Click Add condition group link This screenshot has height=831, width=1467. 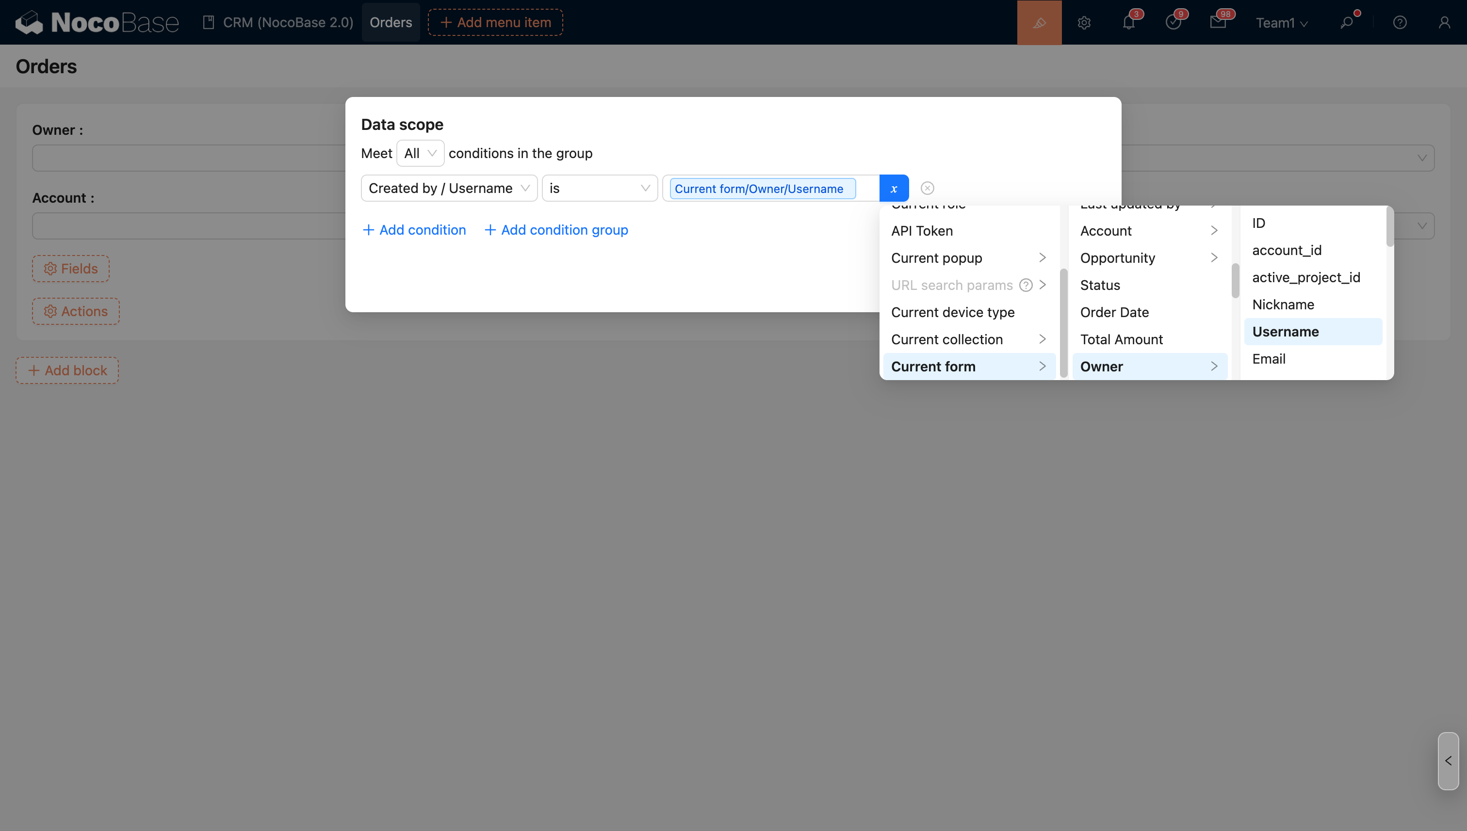click(556, 230)
